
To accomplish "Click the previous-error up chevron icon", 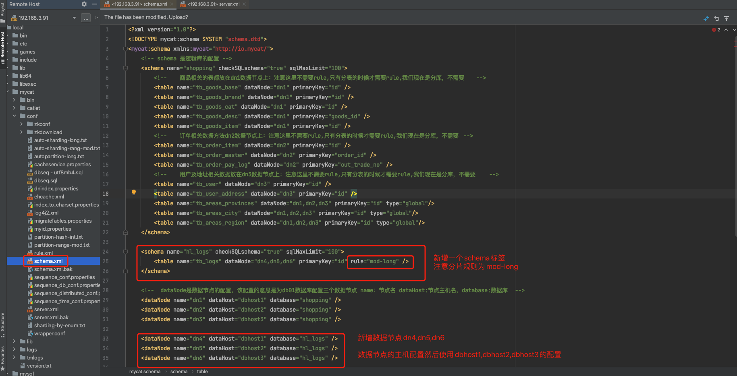I will click(725, 30).
